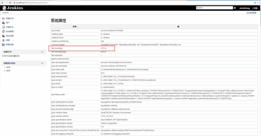This screenshot has width=261, height=136.
Task: Click the Jenkins breadcrumb link
Action: [x=5, y=13]
